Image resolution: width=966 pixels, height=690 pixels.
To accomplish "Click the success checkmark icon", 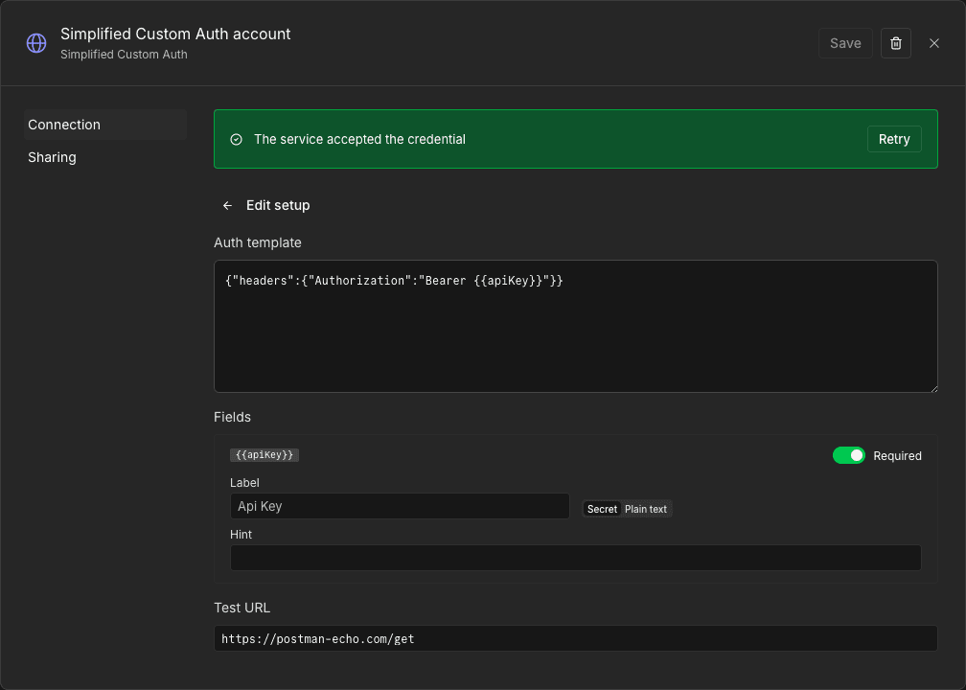I will [x=236, y=139].
